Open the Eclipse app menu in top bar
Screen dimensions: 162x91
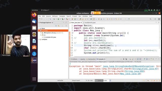(x=45, y=10)
